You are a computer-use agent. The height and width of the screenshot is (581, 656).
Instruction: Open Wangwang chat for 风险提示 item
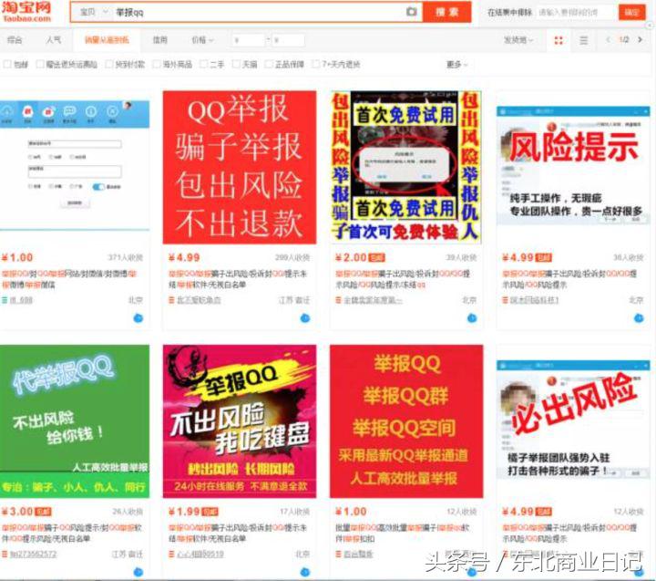click(639, 318)
